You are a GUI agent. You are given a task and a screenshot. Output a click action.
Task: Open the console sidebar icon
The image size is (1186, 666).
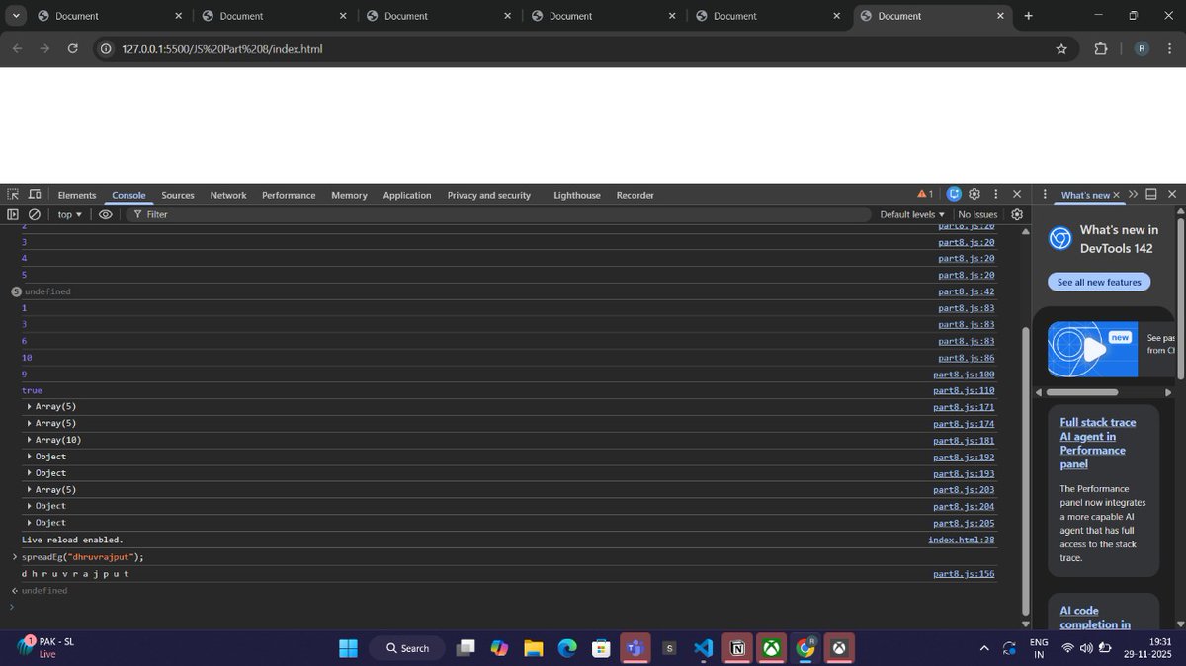click(13, 213)
